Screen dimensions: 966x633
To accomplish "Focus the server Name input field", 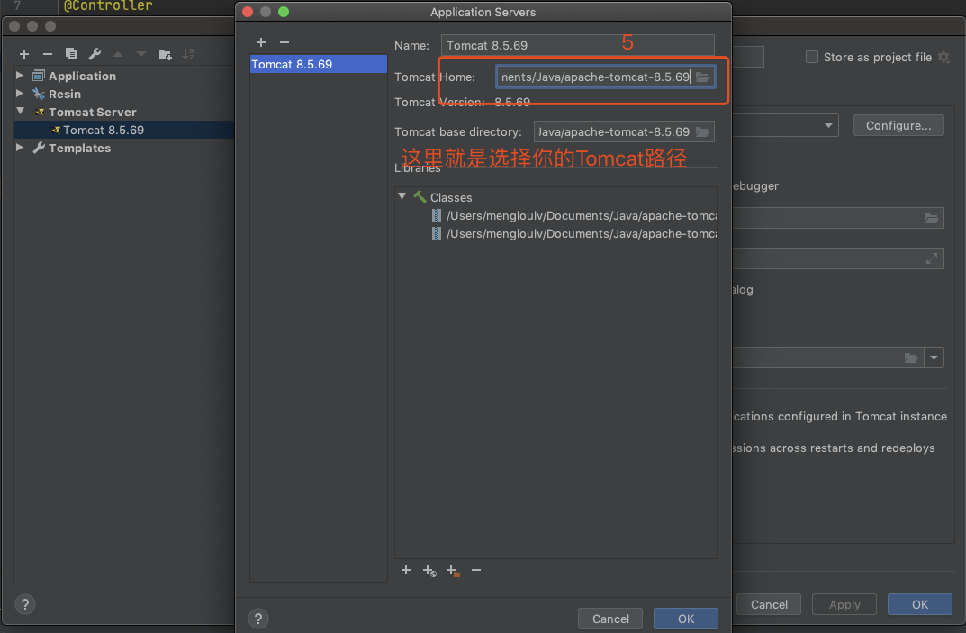I will (577, 45).
